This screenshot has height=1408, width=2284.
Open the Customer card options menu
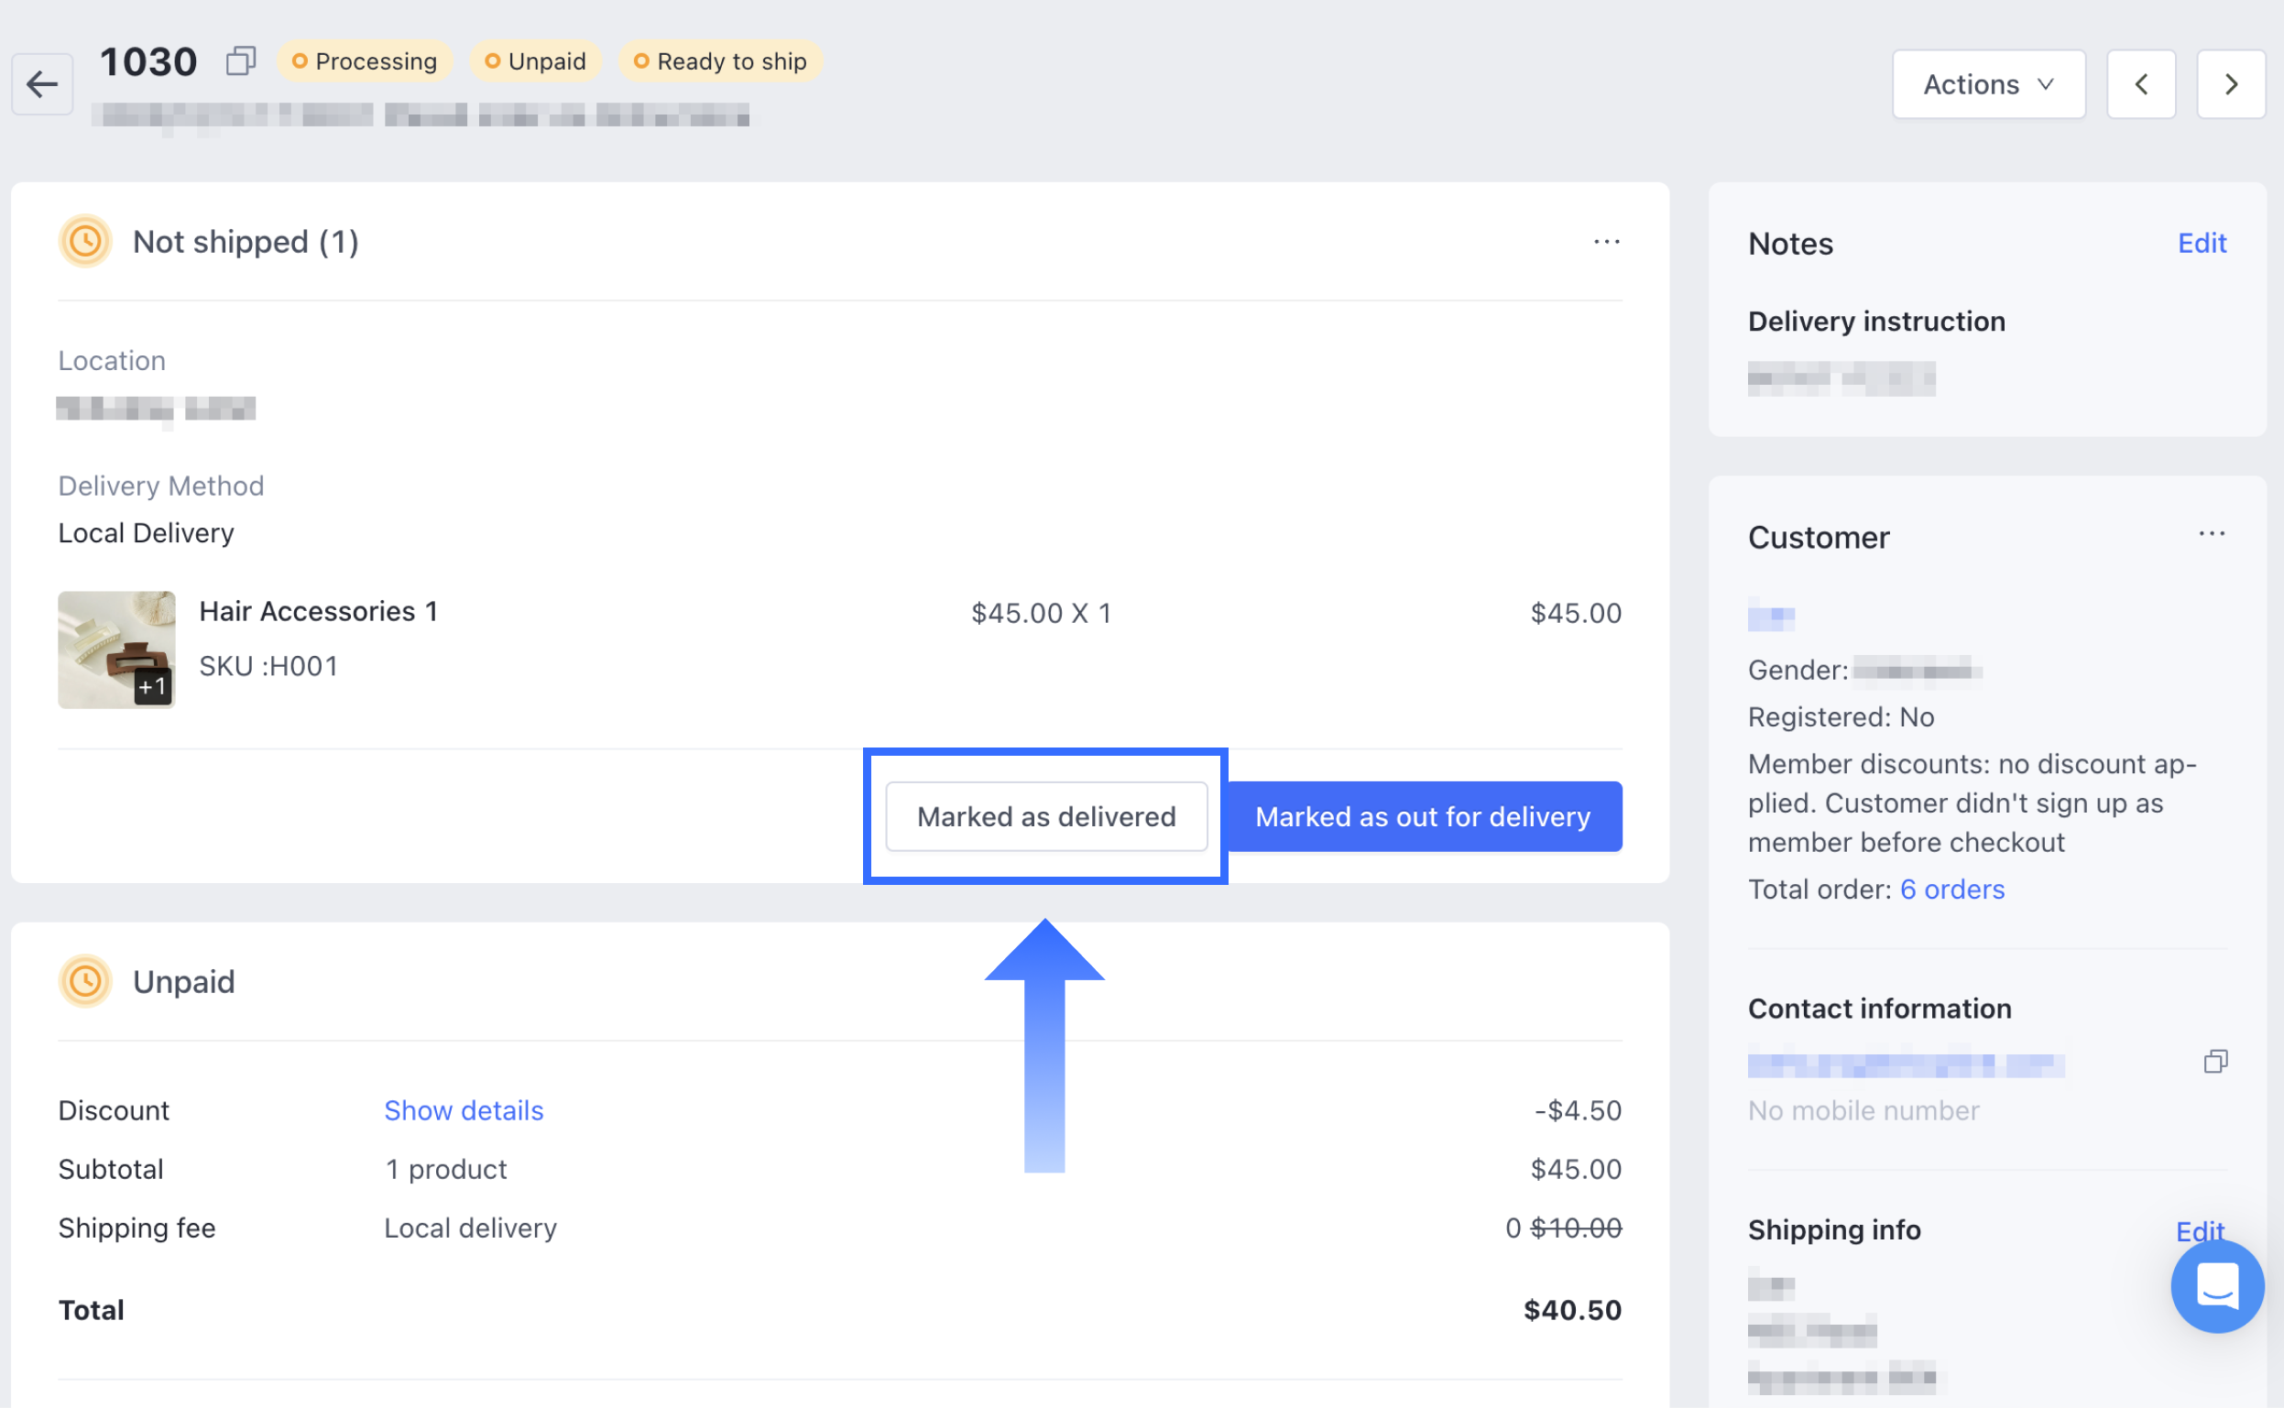point(2213,533)
